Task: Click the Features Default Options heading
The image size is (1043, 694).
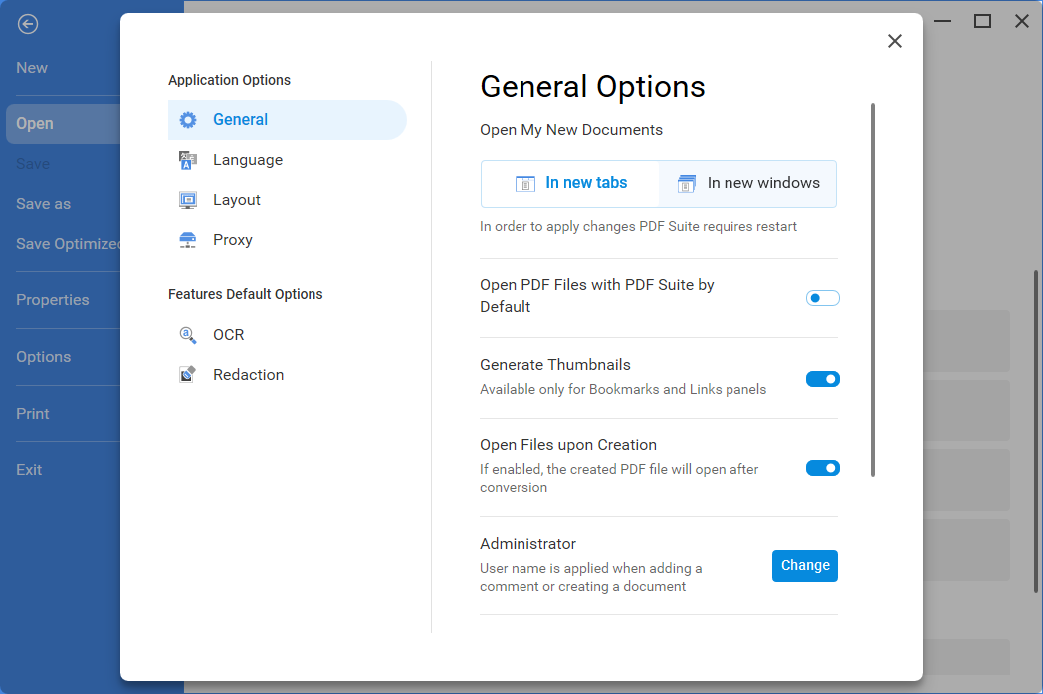Action: (x=246, y=294)
